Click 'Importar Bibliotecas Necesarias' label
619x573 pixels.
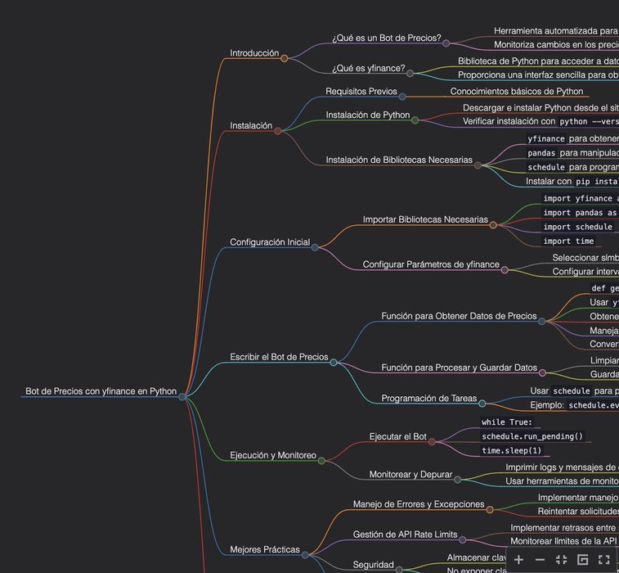coord(425,219)
